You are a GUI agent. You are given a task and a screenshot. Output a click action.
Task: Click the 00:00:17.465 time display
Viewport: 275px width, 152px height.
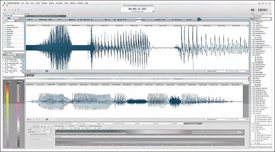pyautogui.click(x=137, y=9)
